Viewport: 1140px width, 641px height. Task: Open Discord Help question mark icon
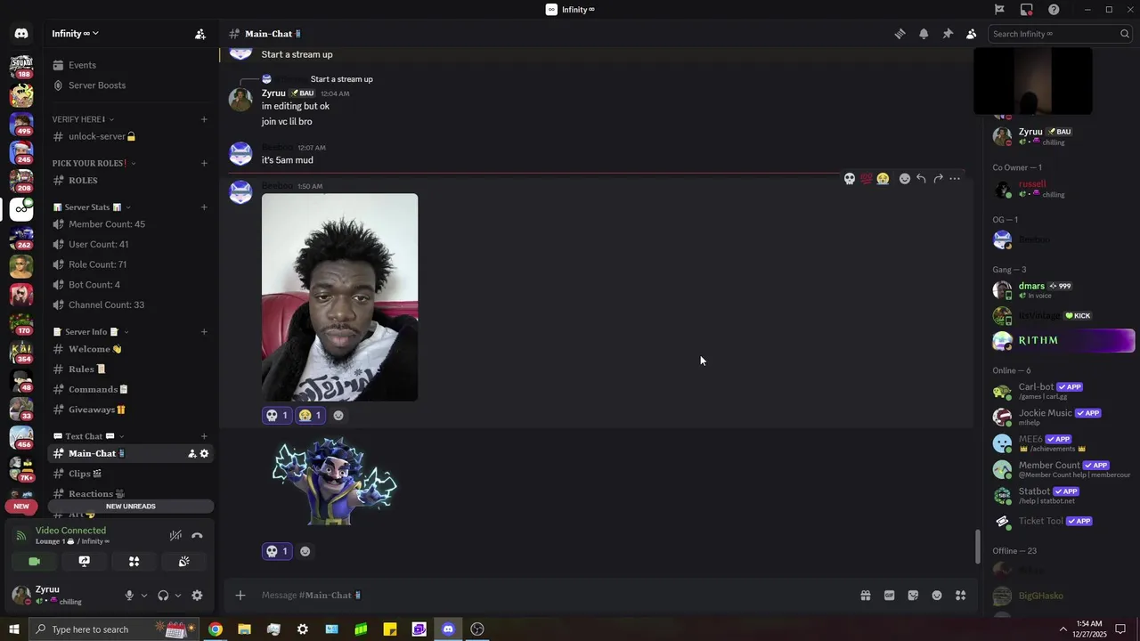coord(1054,10)
